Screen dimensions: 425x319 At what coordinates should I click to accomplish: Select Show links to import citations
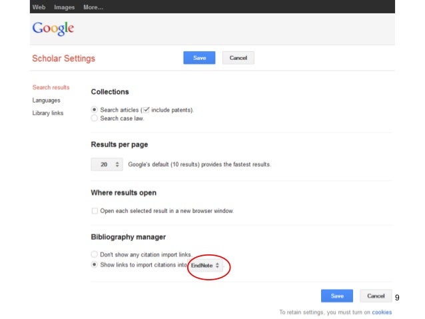pyautogui.click(x=94, y=264)
